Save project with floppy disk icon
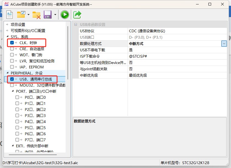The height and width of the screenshot is (168, 231). pyautogui.click(x=48, y=14)
